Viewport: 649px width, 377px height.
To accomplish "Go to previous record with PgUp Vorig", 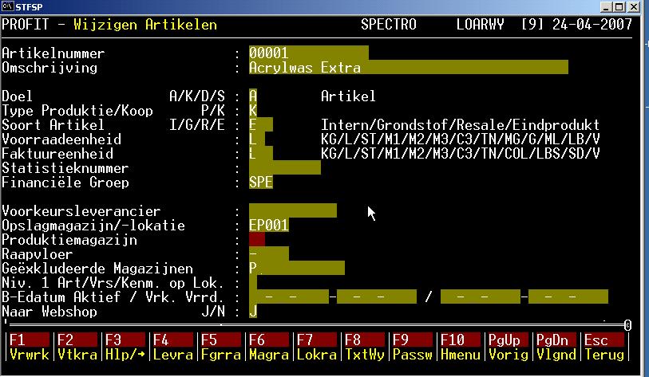I will [509, 347].
